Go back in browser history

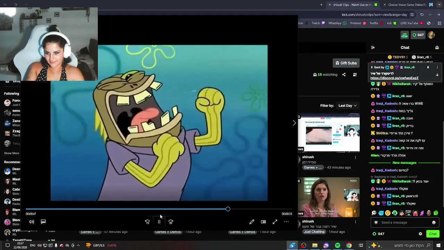click(x=439, y=15)
